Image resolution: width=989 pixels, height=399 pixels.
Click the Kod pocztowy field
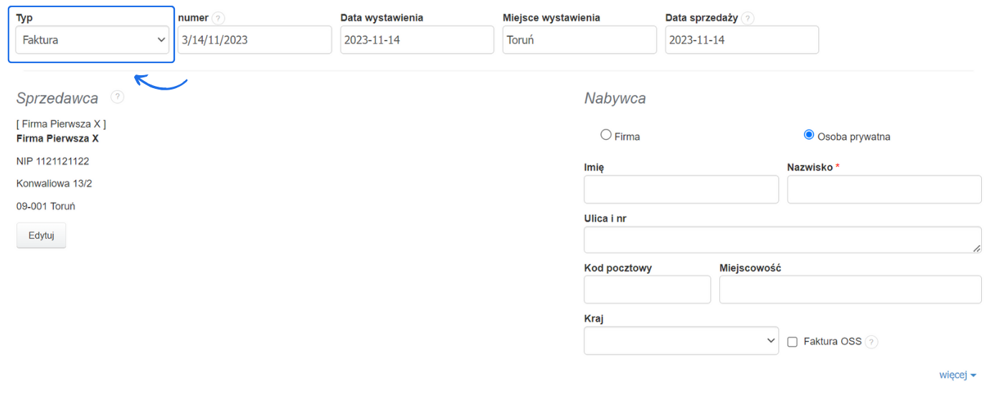647,289
